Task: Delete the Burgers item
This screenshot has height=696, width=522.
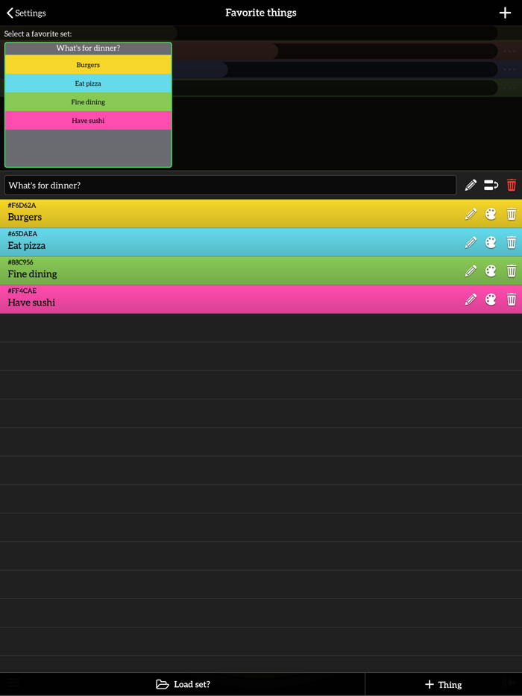Action: click(512, 214)
